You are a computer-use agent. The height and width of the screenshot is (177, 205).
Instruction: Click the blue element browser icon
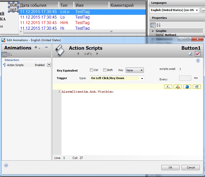[x=187, y=87]
